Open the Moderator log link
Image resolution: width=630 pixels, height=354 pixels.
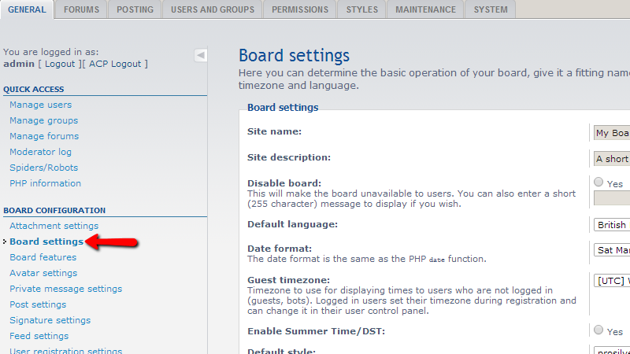click(40, 152)
